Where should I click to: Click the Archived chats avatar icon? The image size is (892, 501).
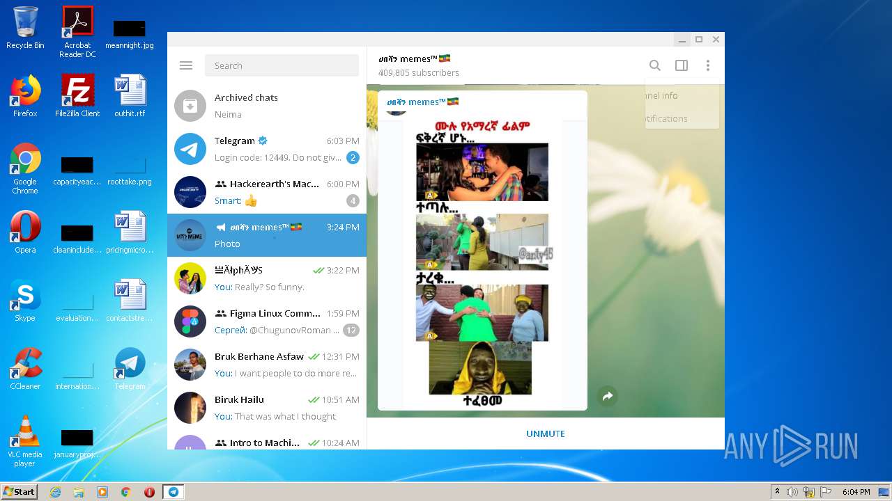[190, 106]
